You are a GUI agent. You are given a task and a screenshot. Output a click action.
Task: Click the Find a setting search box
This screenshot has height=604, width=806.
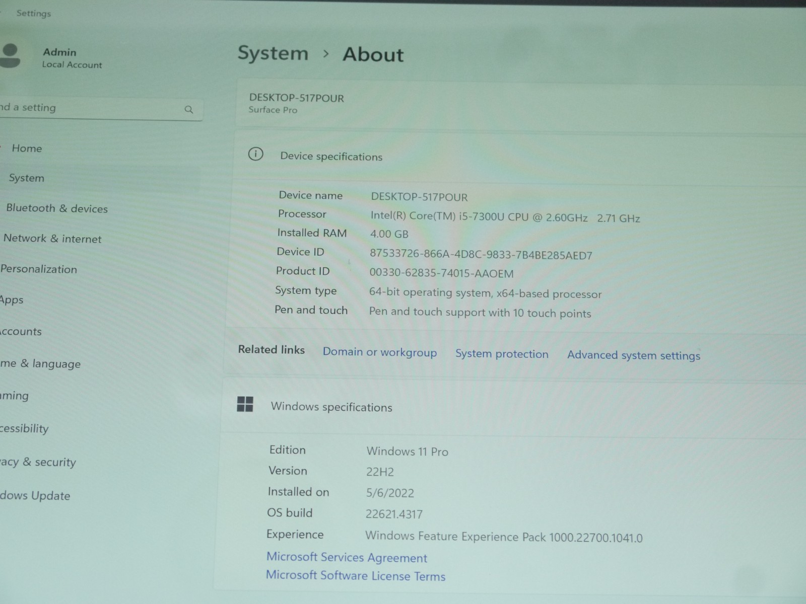(x=101, y=108)
